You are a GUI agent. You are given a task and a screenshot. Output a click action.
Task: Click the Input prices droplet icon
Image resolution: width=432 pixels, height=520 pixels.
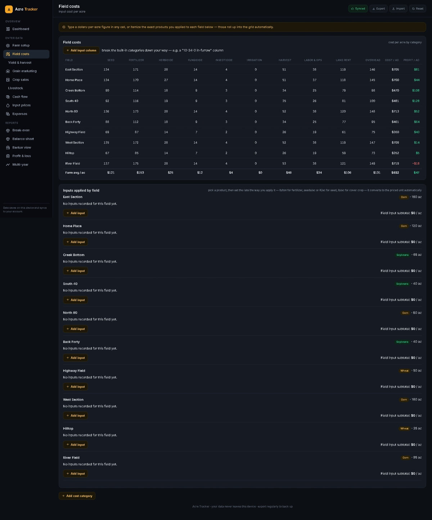8,105
